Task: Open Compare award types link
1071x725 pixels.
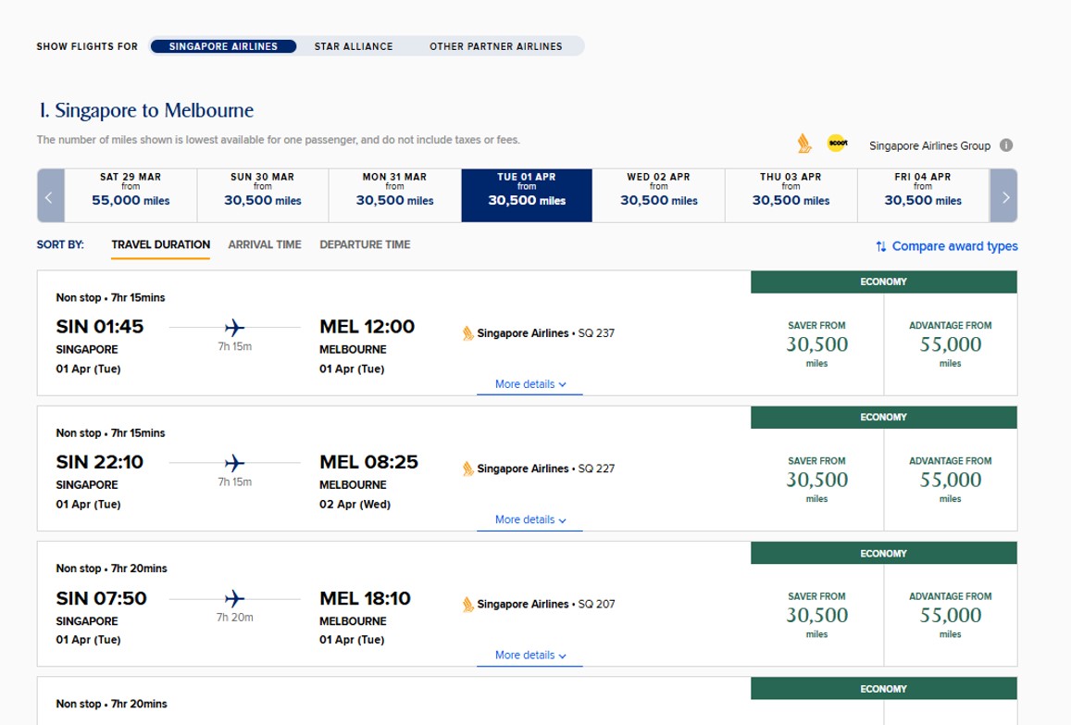Action: pos(954,246)
